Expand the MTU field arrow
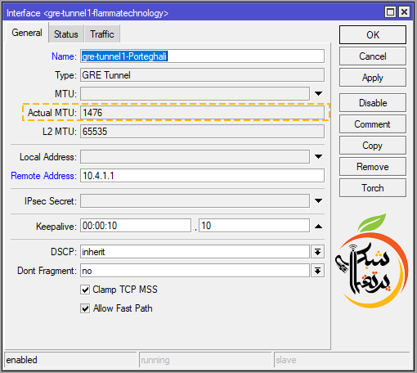This screenshot has width=417, height=373. (318, 93)
